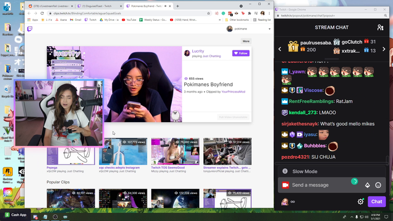Open the notification center on taskbar

(386, 217)
